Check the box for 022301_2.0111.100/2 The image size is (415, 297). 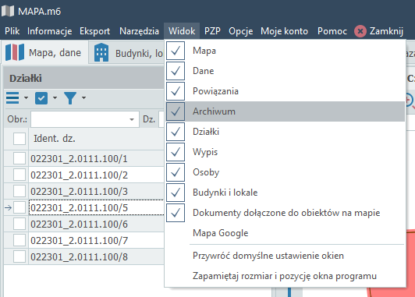point(20,175)
